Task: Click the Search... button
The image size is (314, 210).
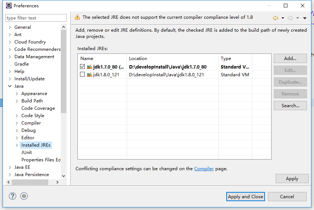Action: tap(290, 106)
